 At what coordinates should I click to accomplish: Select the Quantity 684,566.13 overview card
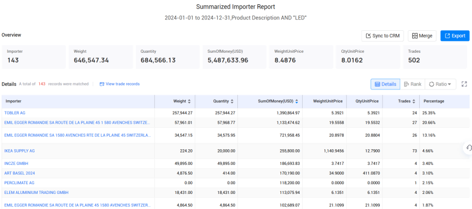point(167,57)
